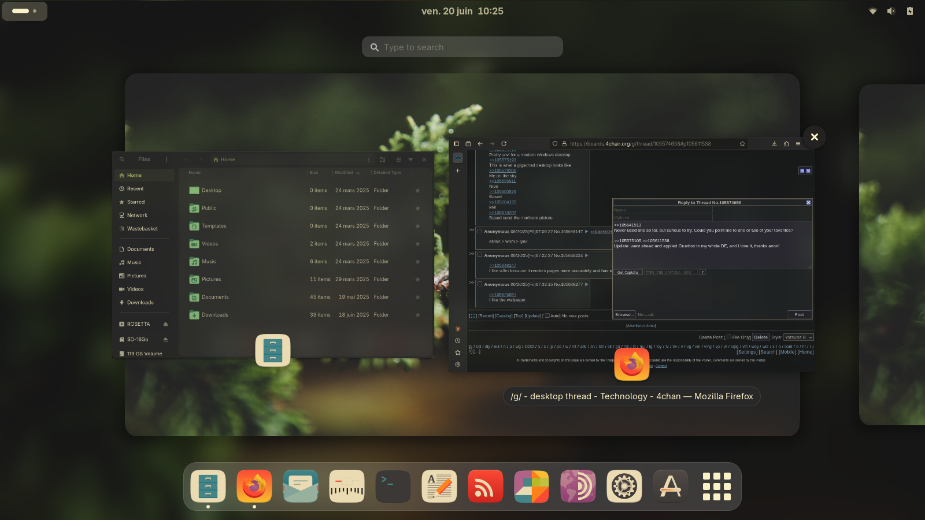Viewport: 925px width, 520px height.
Task: Select Starred in Files sidebar
Action: click(145, 202)
